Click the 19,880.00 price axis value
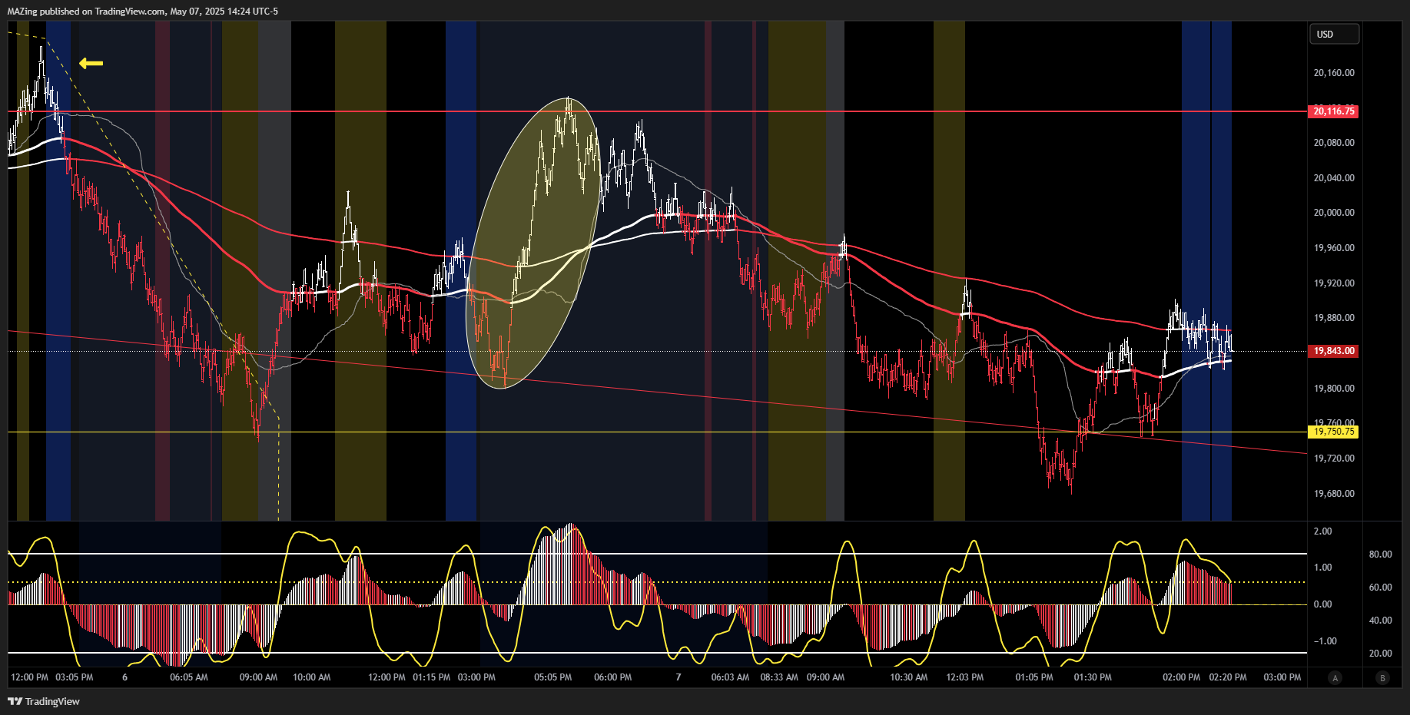 coord(1334,318)
